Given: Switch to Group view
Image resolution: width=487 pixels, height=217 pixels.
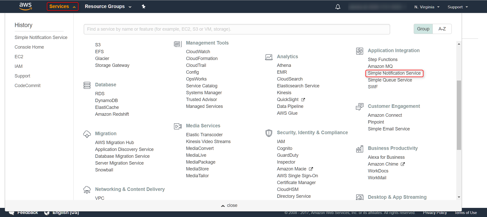Looking at the screenshot, I should coord(423,29).
